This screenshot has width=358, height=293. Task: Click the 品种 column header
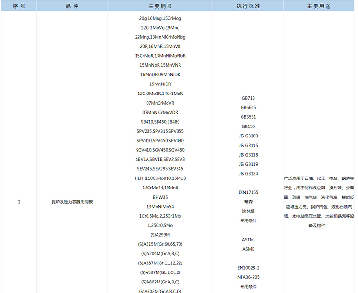[72, 6]
